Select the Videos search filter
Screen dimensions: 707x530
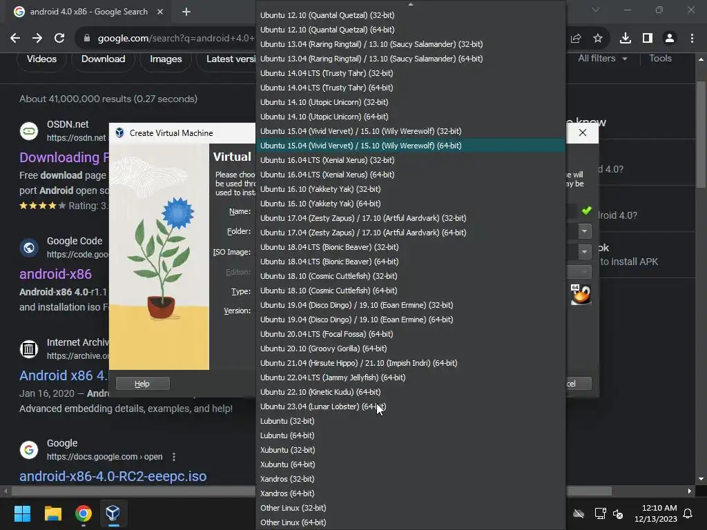41,59
